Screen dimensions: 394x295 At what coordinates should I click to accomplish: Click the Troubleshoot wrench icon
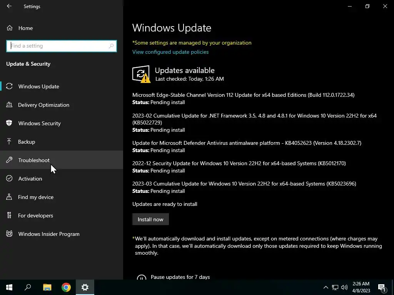(x=9, y=160)
